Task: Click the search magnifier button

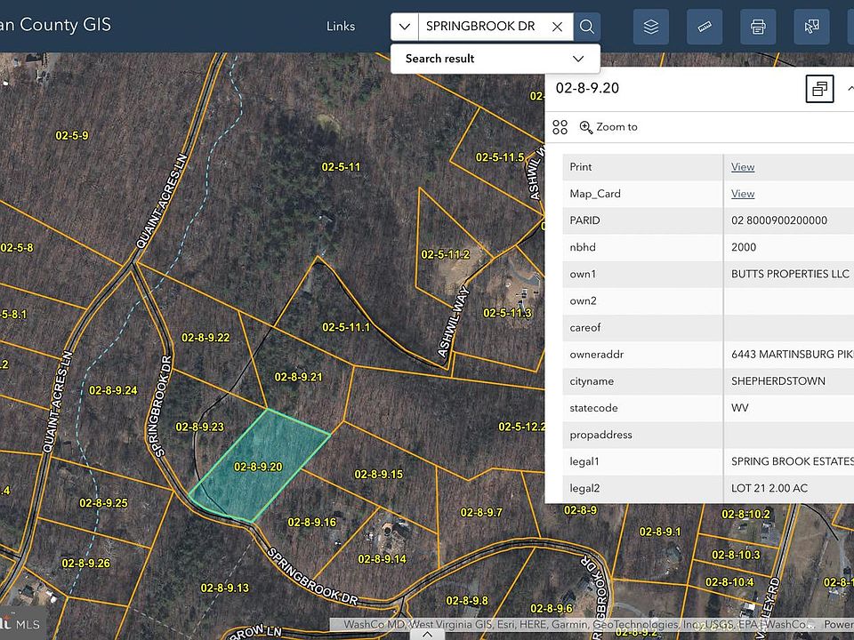Action: pyautogui.click(x=586, y=27)
